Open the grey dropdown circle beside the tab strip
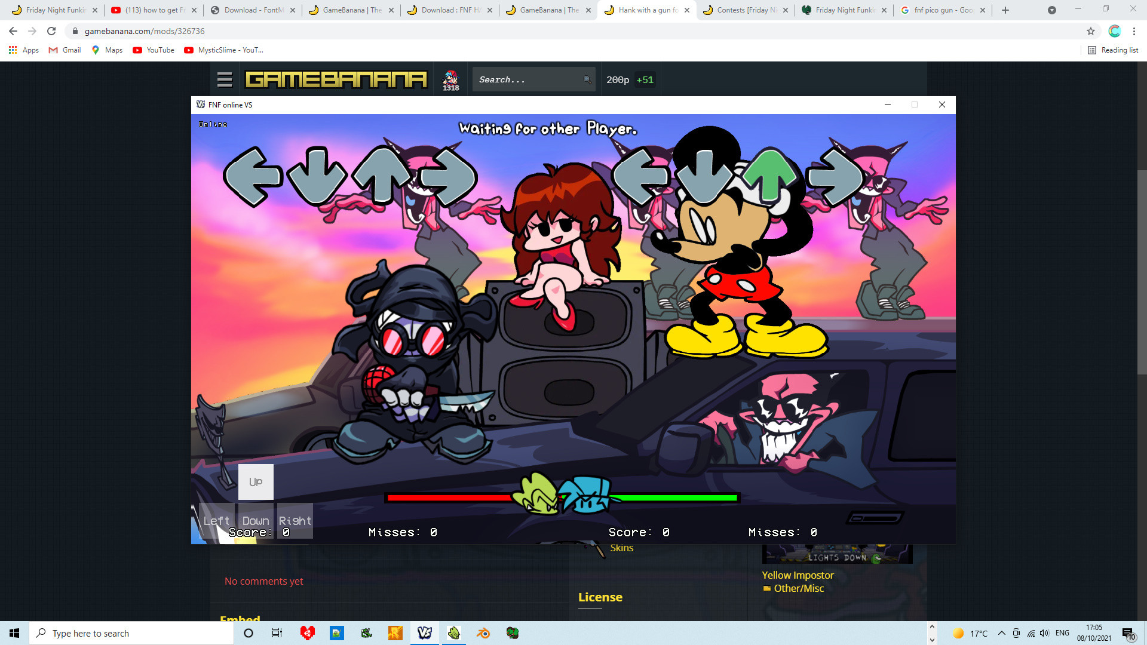 pyautogui.click(x=1051, y=10)
